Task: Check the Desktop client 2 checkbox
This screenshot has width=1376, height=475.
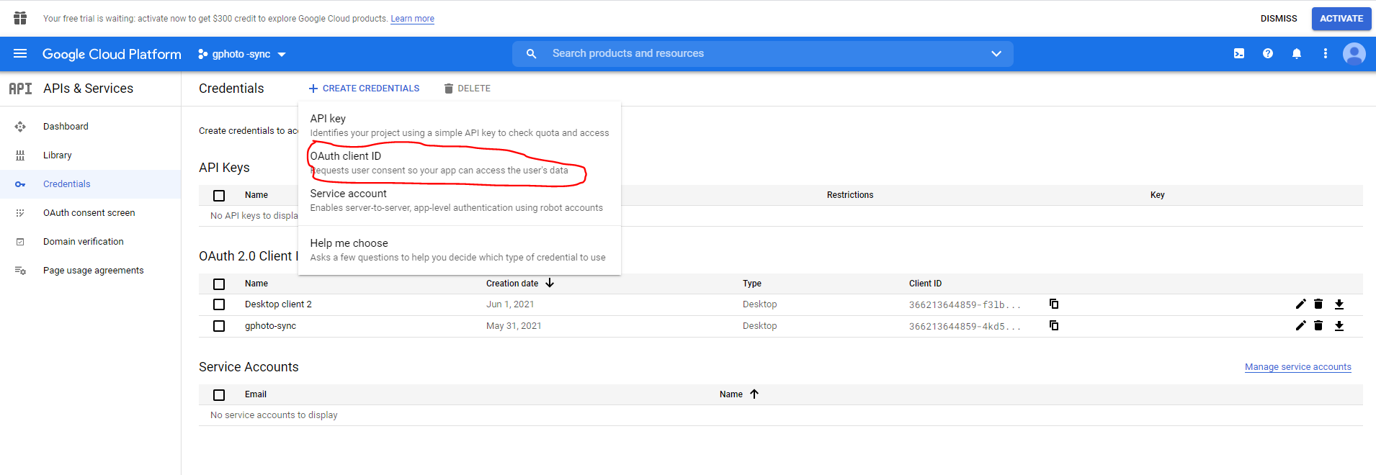Action: [219, 304]
